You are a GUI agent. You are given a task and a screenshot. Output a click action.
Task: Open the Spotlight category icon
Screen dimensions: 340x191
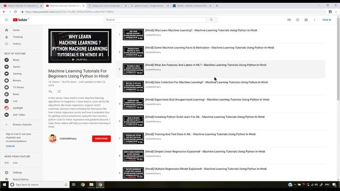6,108
